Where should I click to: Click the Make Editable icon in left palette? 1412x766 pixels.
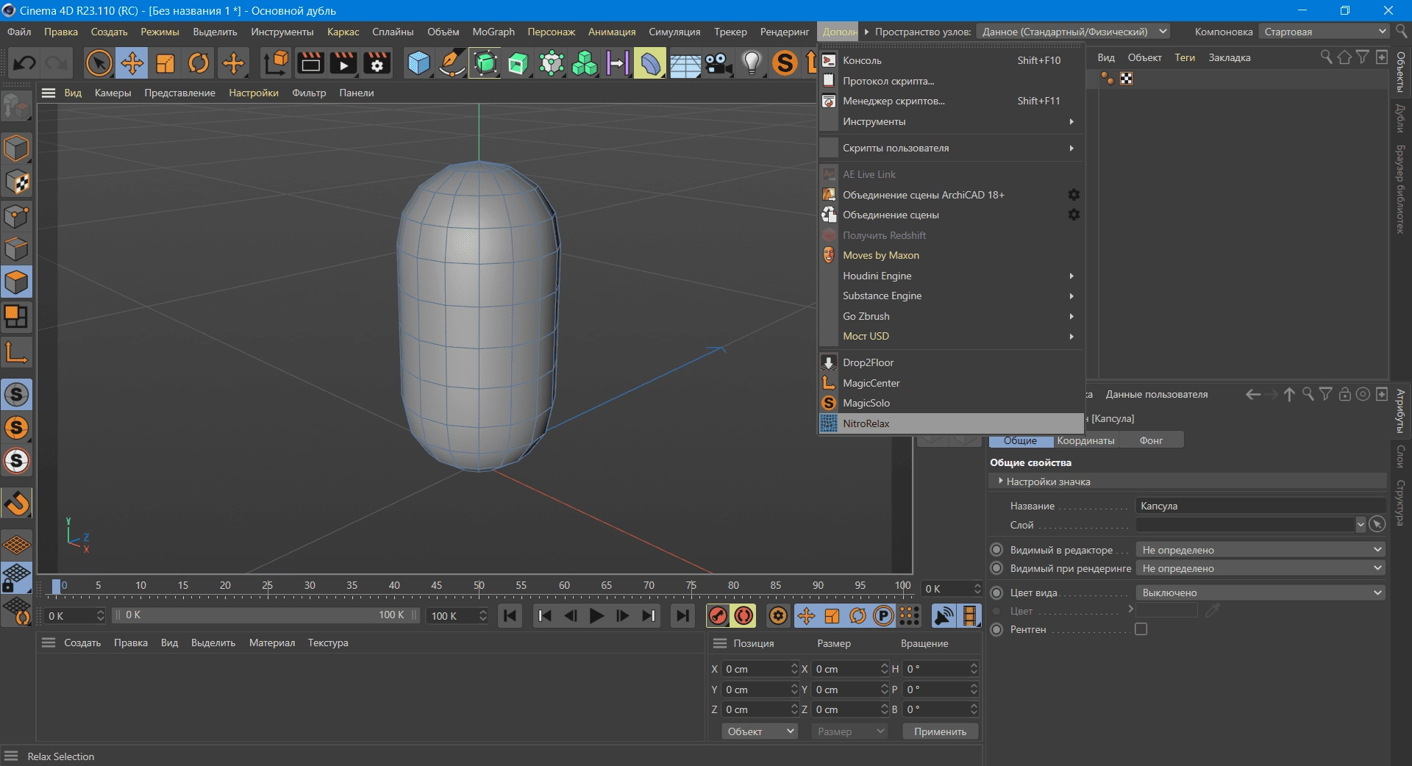17,108
